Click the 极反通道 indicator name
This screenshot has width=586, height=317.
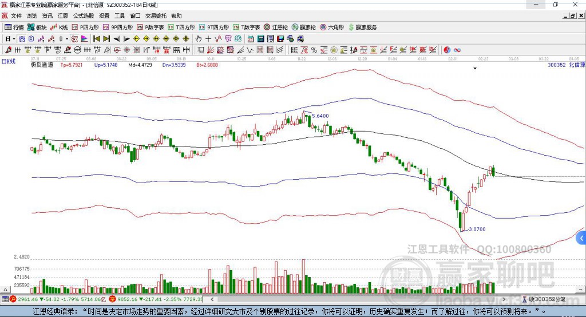click(42, 65)
